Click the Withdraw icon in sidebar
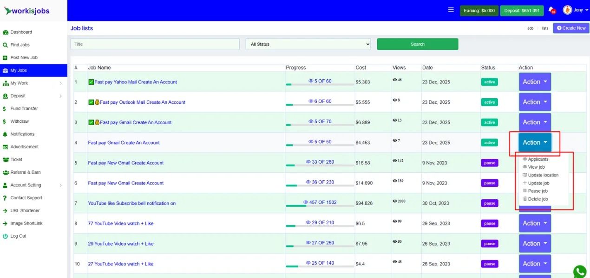This screenshot has height=278, width=590. 6,121
